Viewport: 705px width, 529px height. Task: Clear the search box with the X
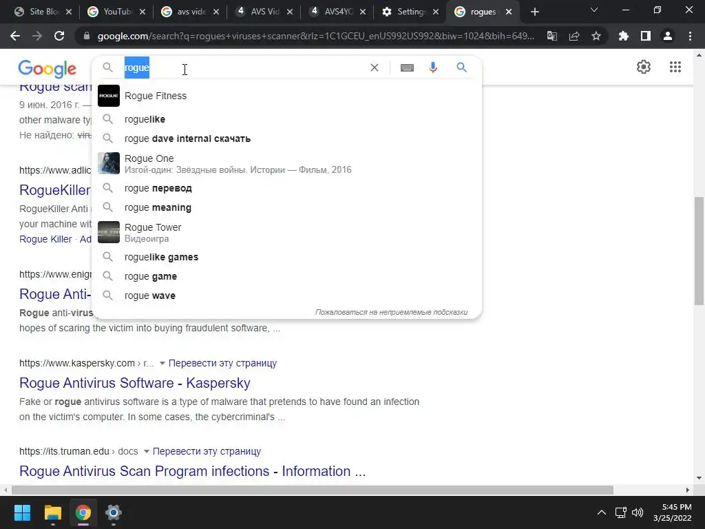pyautogui.click(x=374, y=68)
